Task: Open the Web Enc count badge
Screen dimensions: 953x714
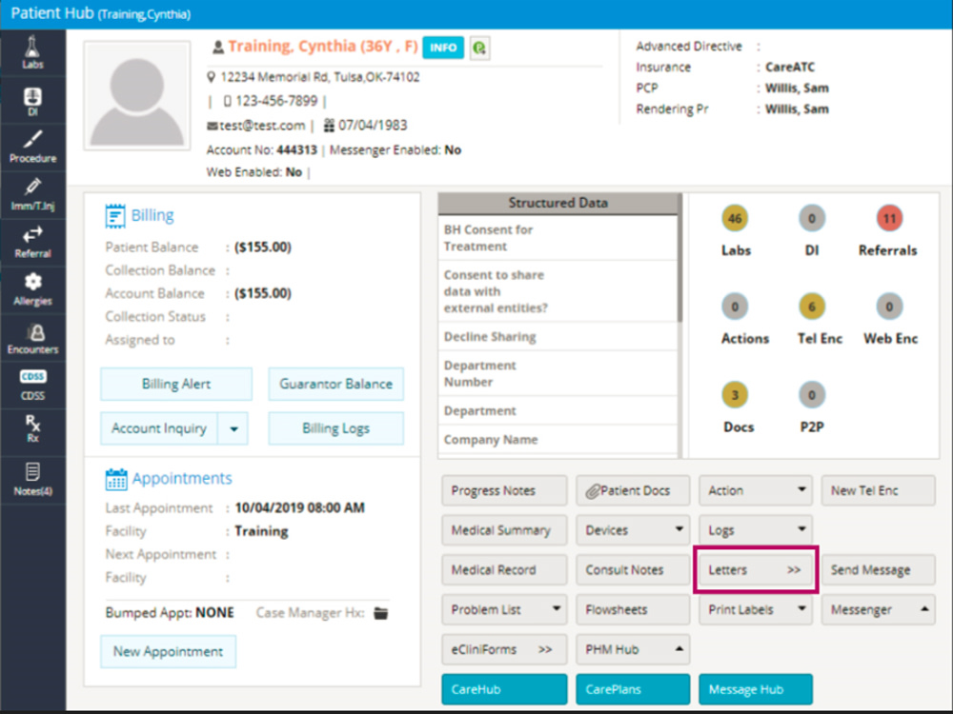Action: (x=889, y=307)
